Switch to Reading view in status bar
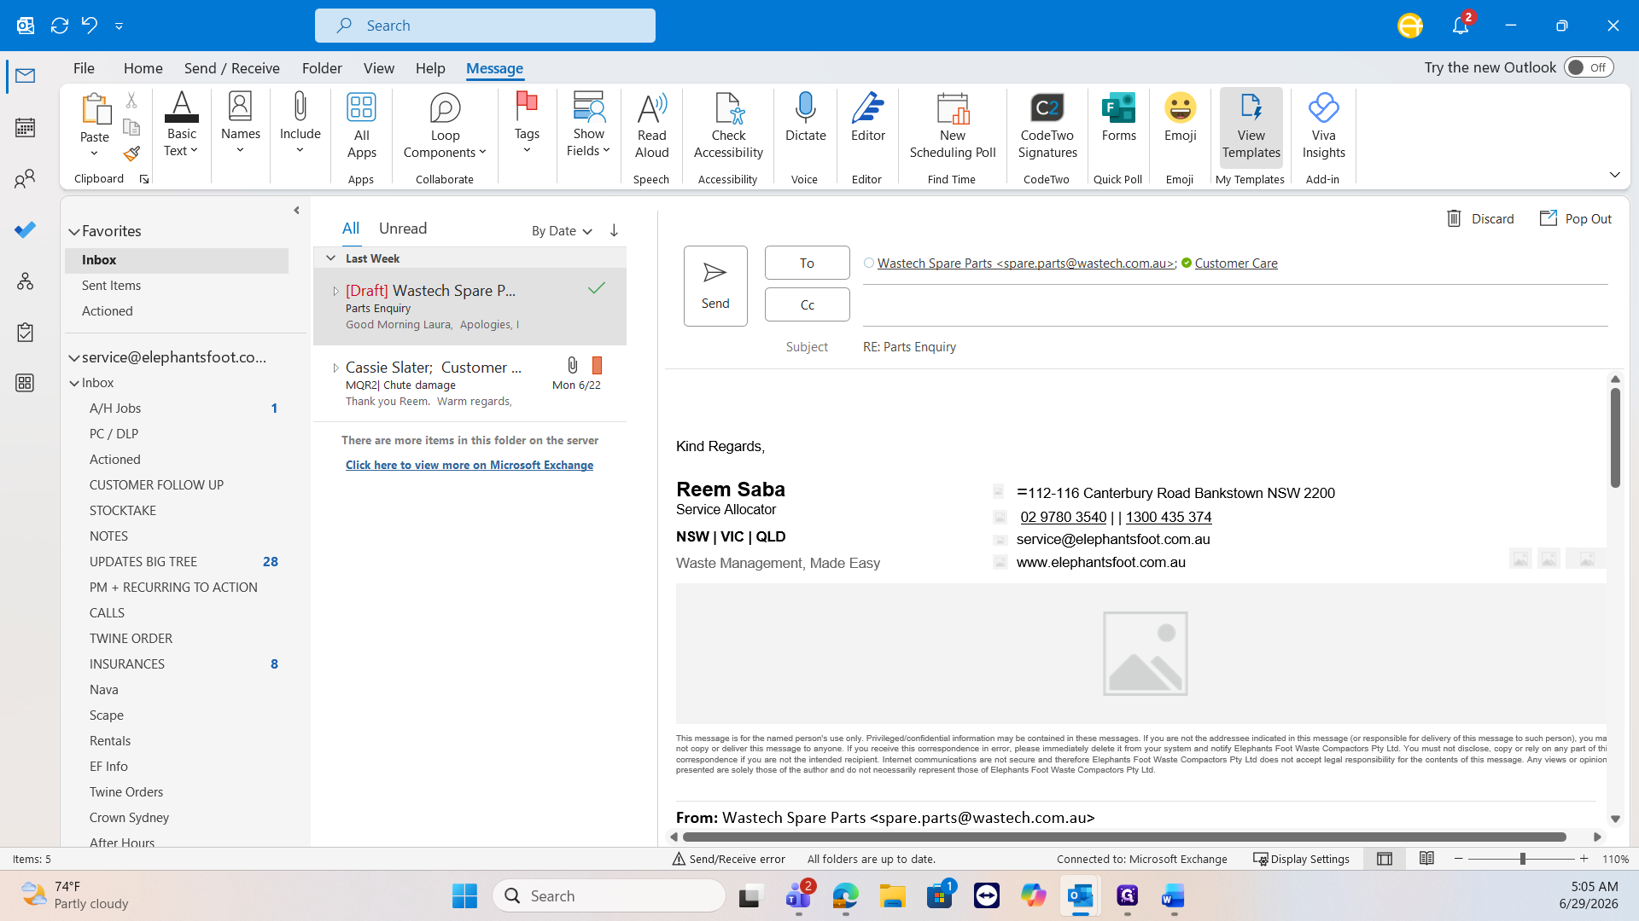This screenshot has height=921, width=1639. pyautogui.click(x=1426, y=859)
